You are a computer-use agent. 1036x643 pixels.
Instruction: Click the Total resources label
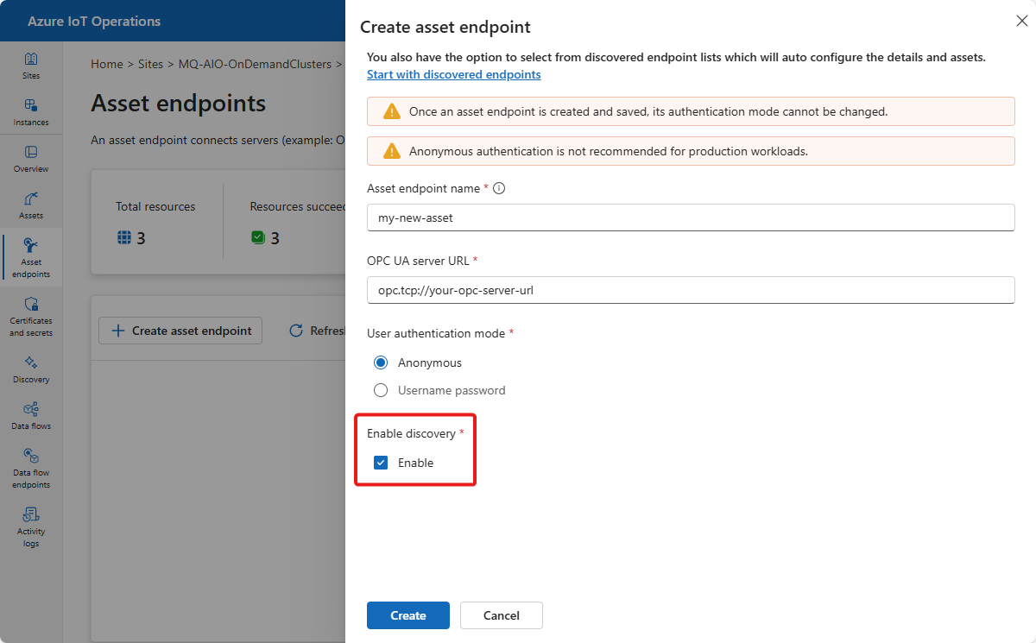click(x=155, y=206)
